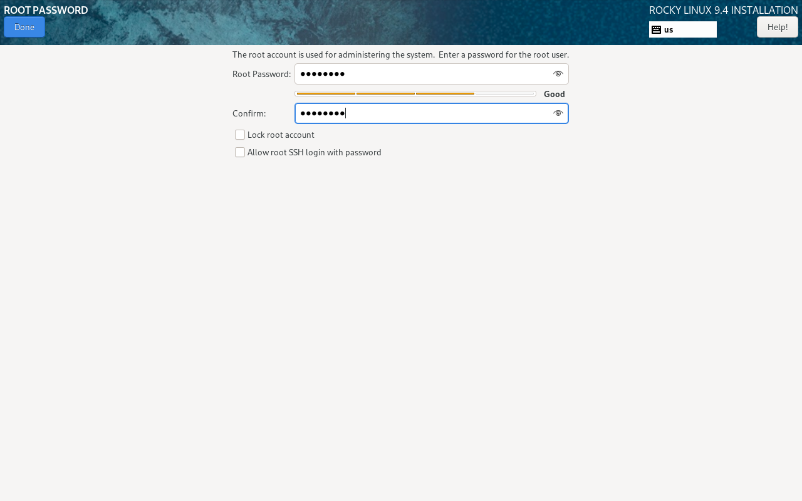Focus the Confirm password field
This screenshot has width=802, height=501.
(x=431, y=113)
